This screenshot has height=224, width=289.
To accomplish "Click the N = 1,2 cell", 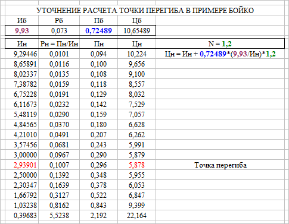I will coord(220,43).
